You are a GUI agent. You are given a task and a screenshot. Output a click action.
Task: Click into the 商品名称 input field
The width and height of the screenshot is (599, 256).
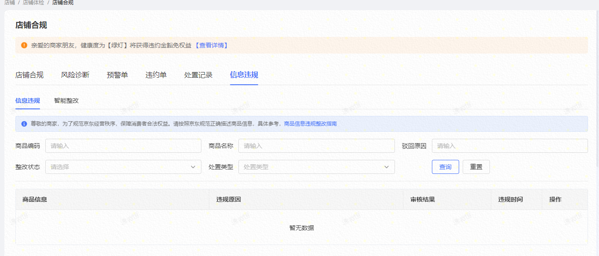coord(316,146)
